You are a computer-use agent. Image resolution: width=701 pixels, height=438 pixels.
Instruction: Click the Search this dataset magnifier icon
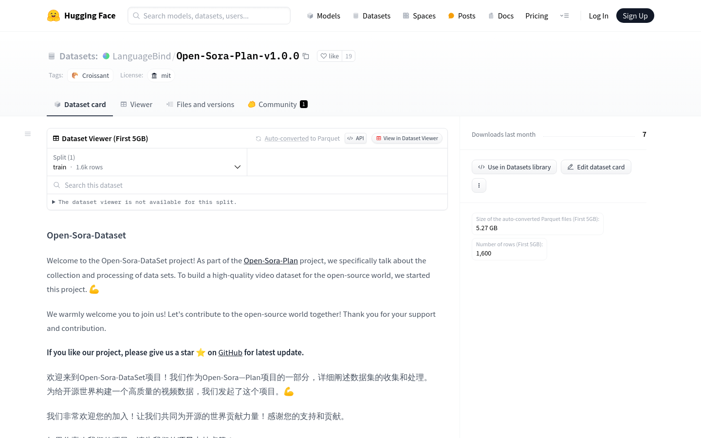click(57, 185)
